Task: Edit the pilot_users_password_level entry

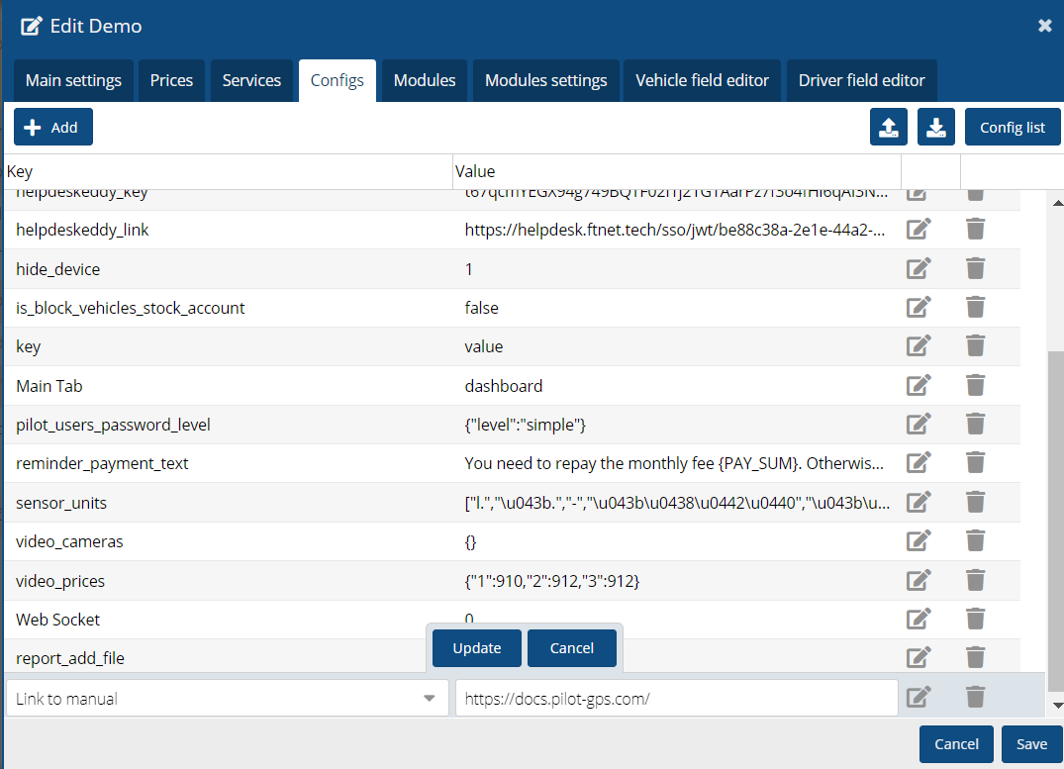Action: tap(919, 425)
